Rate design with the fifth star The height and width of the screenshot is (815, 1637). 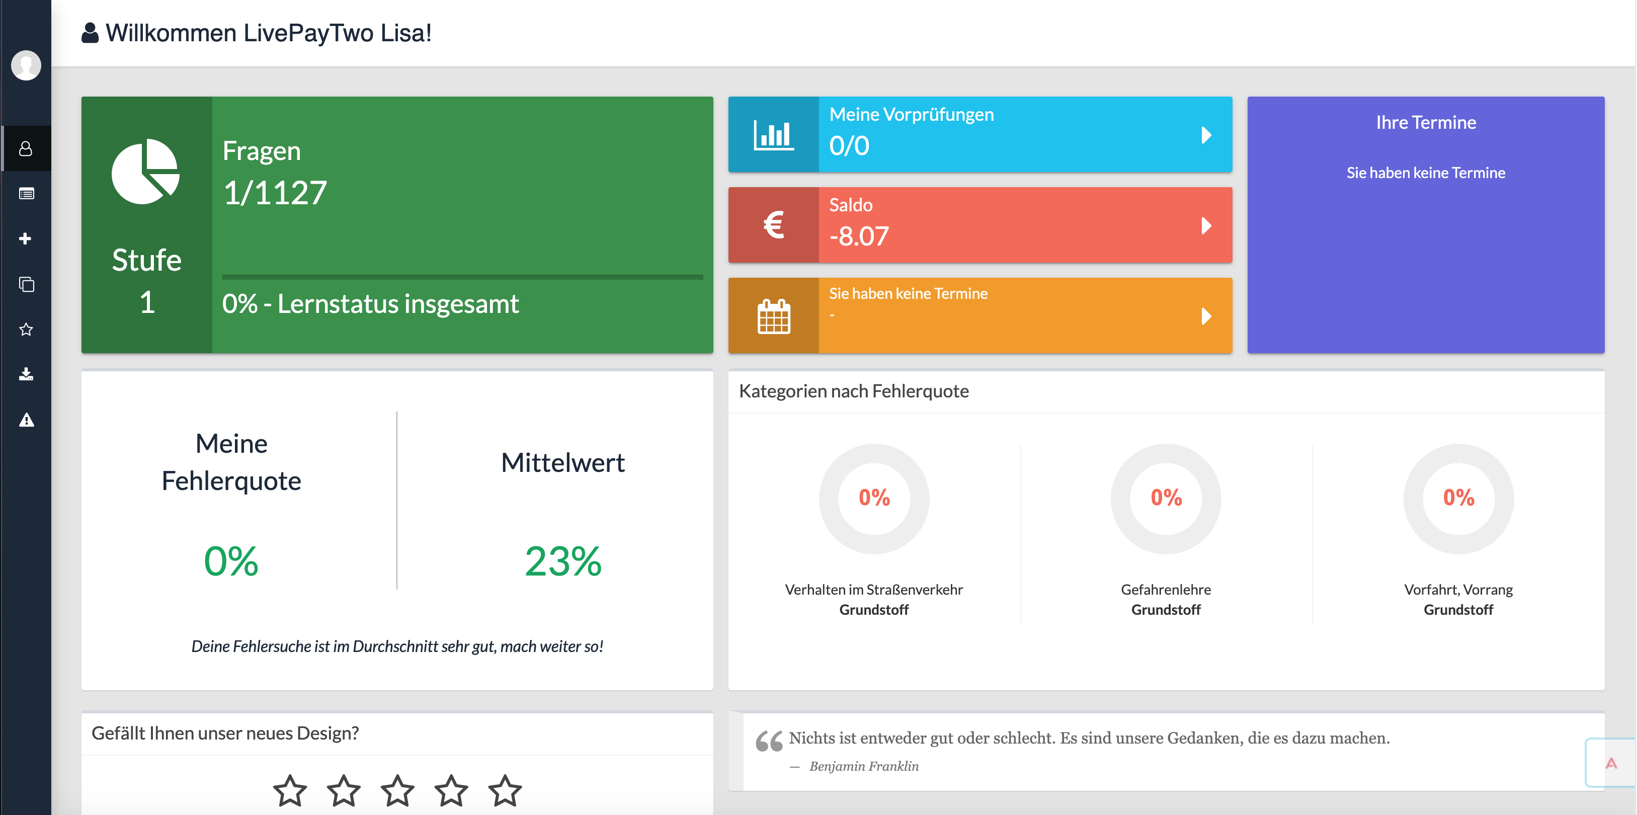click(x=505, y=790)
